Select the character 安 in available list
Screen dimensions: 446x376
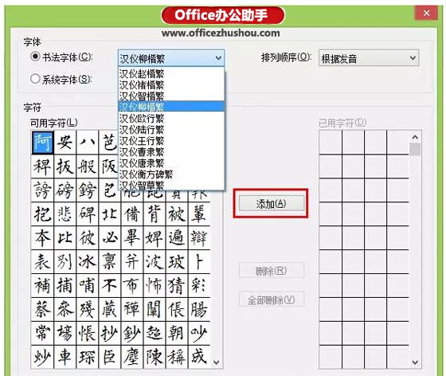point(65,143)
